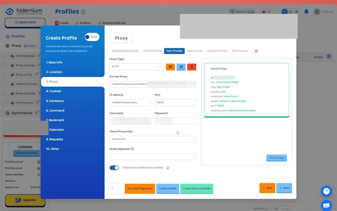The image size is (337, 211).
Task: Click the Check Proxy button
Action: tap(277, 158)
